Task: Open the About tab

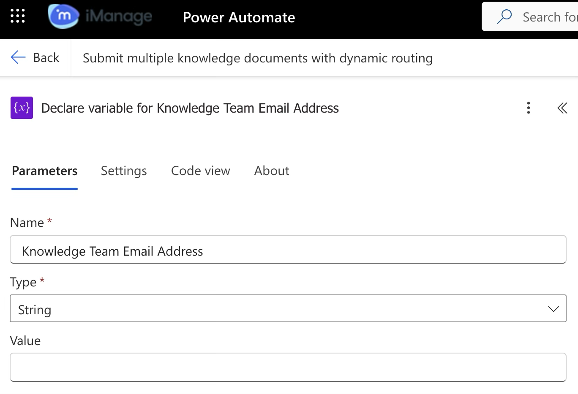Action: click(272, 171)
